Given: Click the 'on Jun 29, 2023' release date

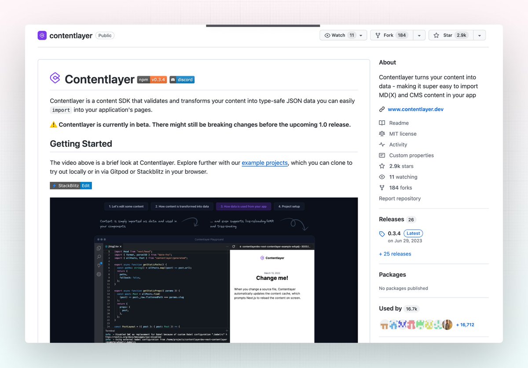Looking at the screenshot, I should pyautogui.click(x=404, y=241).
